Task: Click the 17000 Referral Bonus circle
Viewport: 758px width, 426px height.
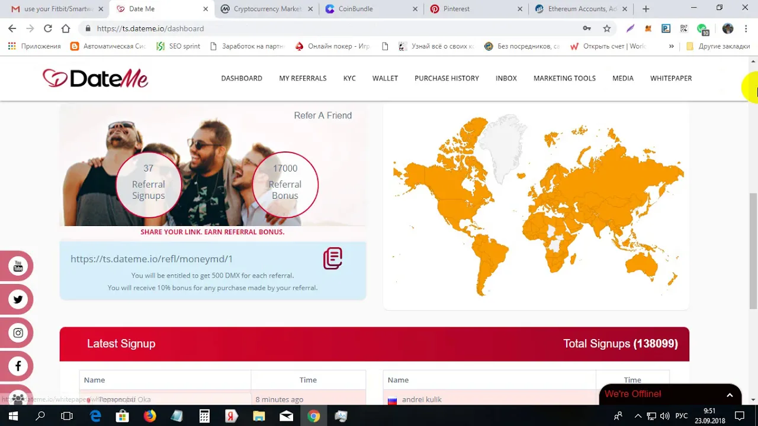Action: point(285,185)
